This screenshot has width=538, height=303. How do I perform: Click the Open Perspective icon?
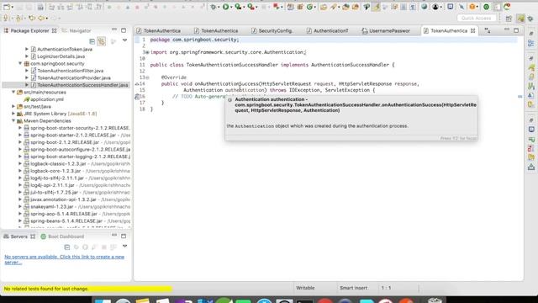[509, 19]
